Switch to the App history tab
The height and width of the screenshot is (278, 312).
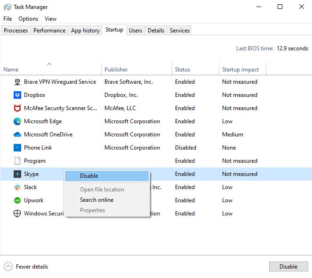[85, 31]
